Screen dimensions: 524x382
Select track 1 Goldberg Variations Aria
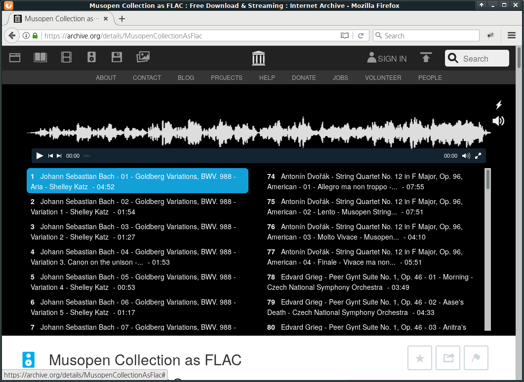[137, 181]
